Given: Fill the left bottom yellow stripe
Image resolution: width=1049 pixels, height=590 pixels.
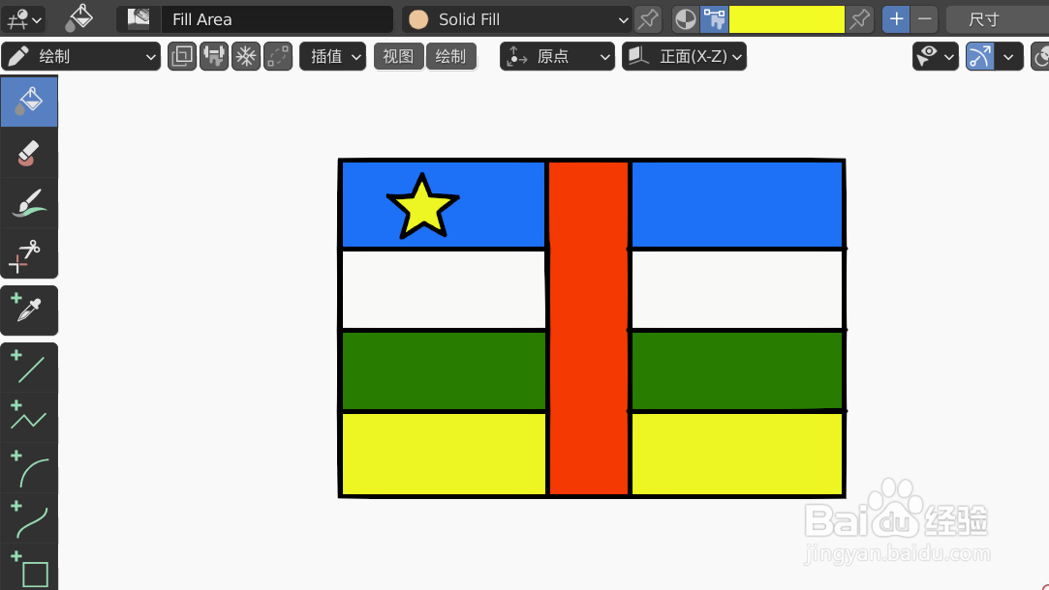Looking at the screenshot, I should [x=444, y=454].
